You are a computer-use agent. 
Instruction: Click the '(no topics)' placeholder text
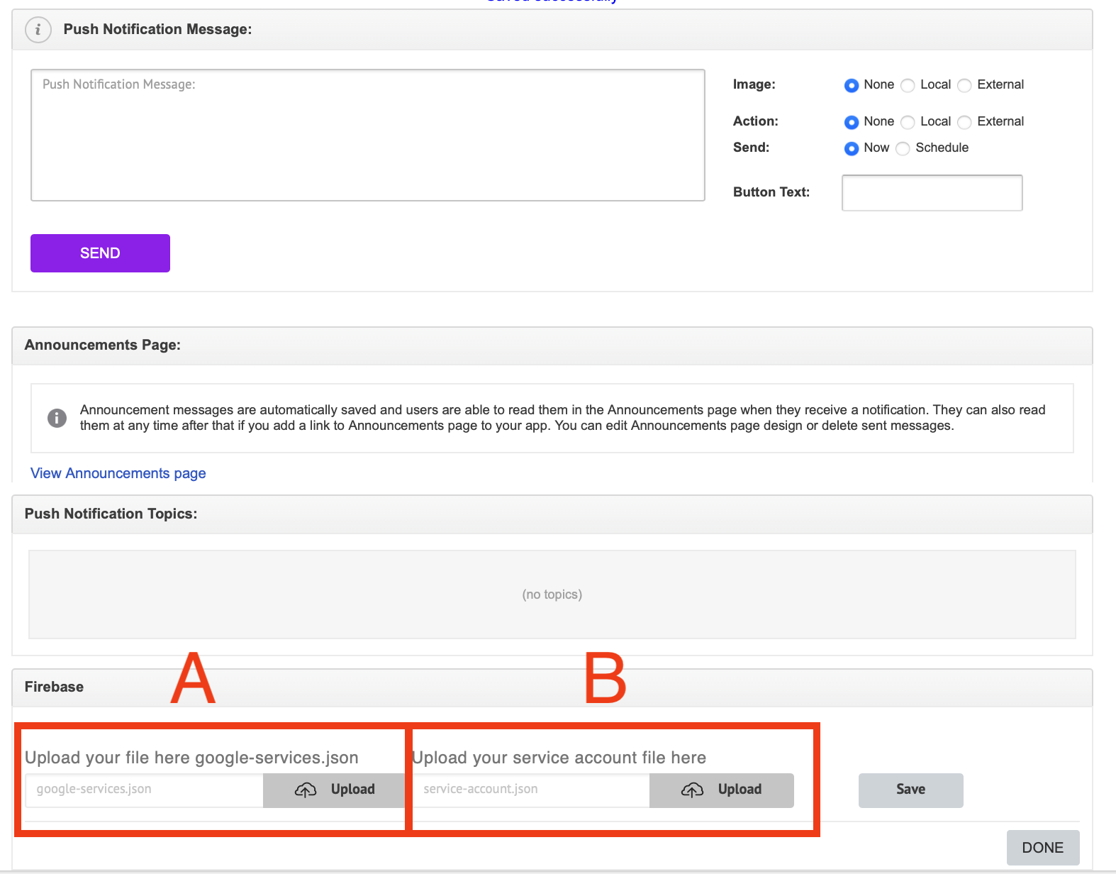[552, 594]
